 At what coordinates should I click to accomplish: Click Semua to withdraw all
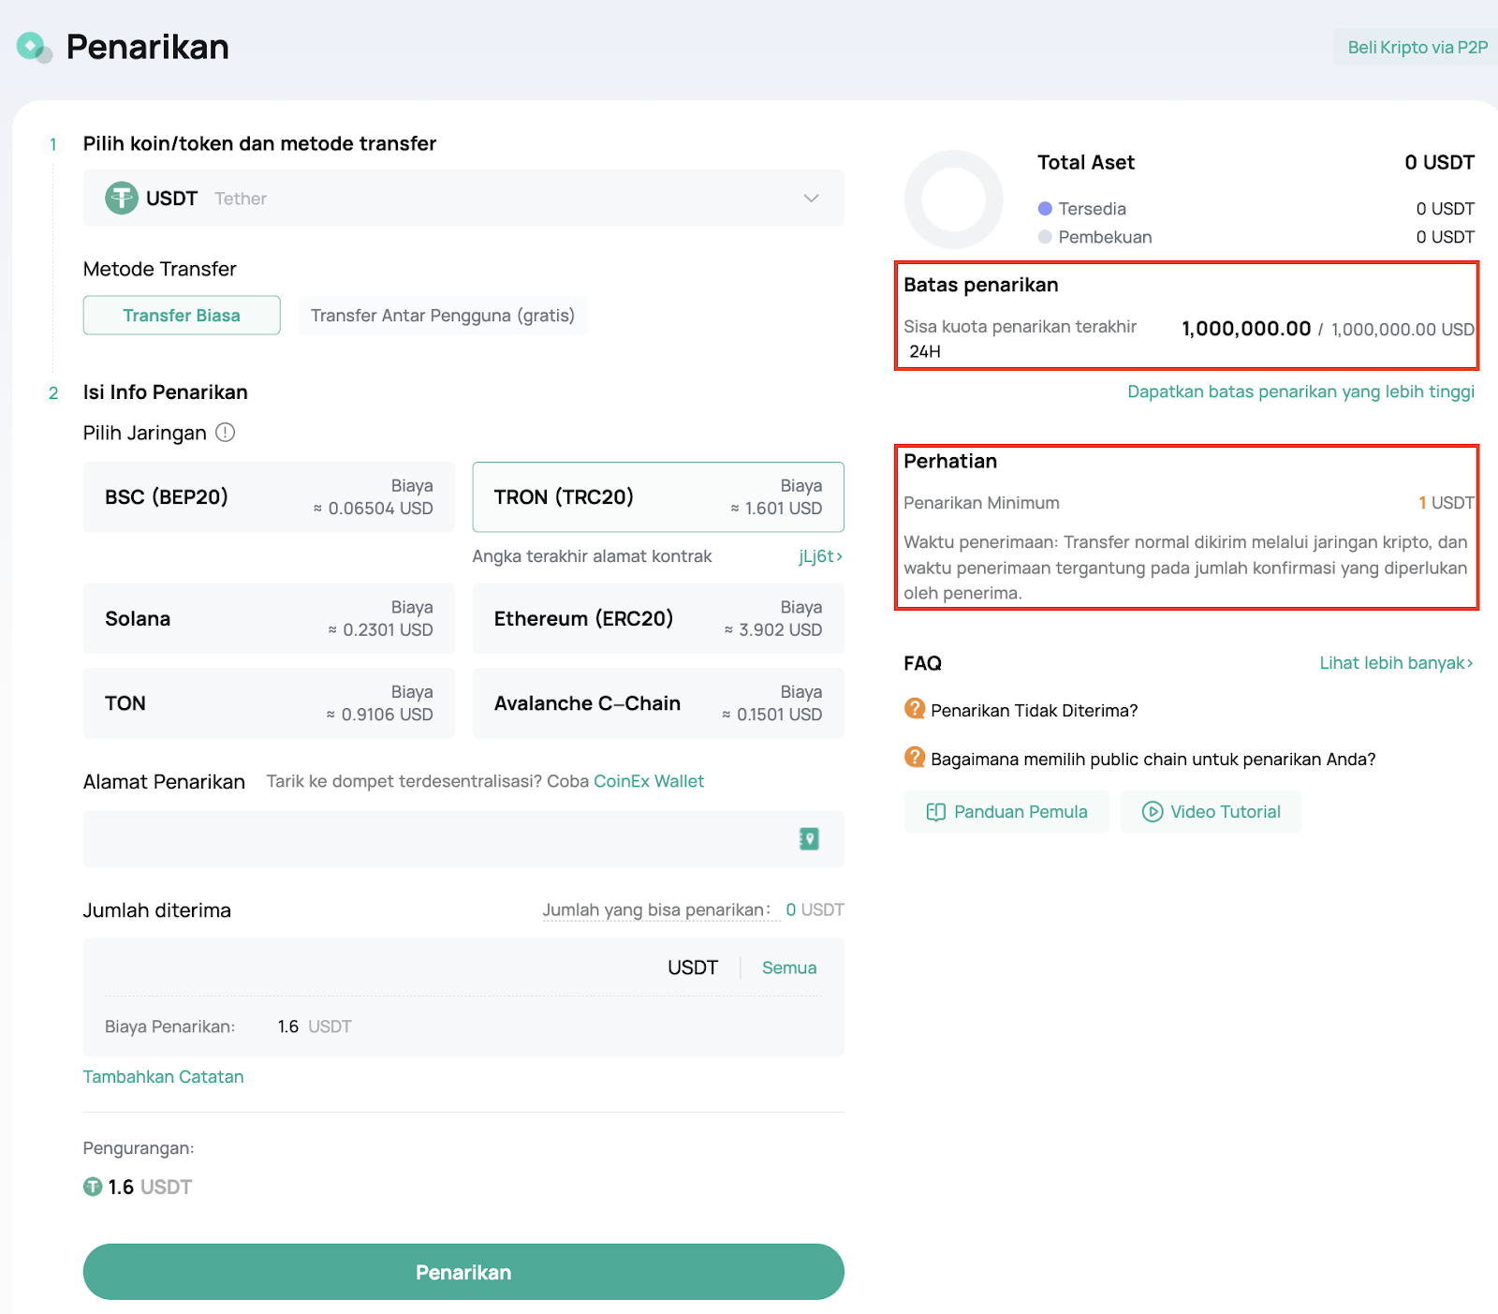click(x=789, y=967)
